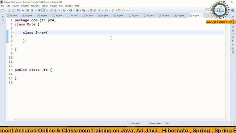Click the editor's horizontal scrollbar
The width and height of the screenshot is (236, 133).
click(x=119, y=119)
